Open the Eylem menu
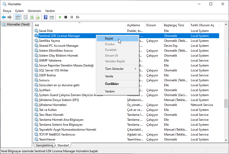Viewport: 229px width, 154px height. pos(19,11)
